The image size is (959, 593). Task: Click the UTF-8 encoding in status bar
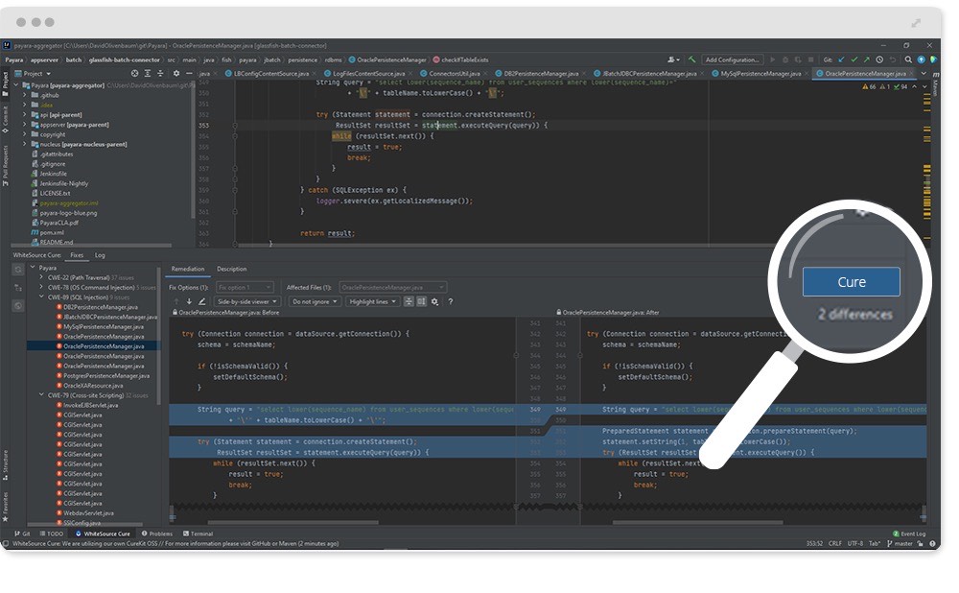(x=855, y=543)
